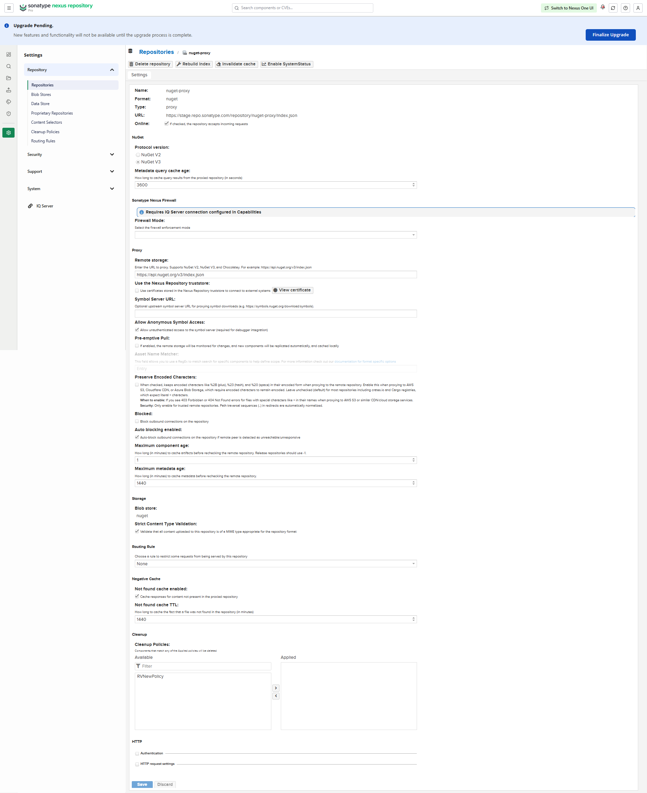Click Finalize Upgrade button
The image size is (647, 793).
[610, 35]
